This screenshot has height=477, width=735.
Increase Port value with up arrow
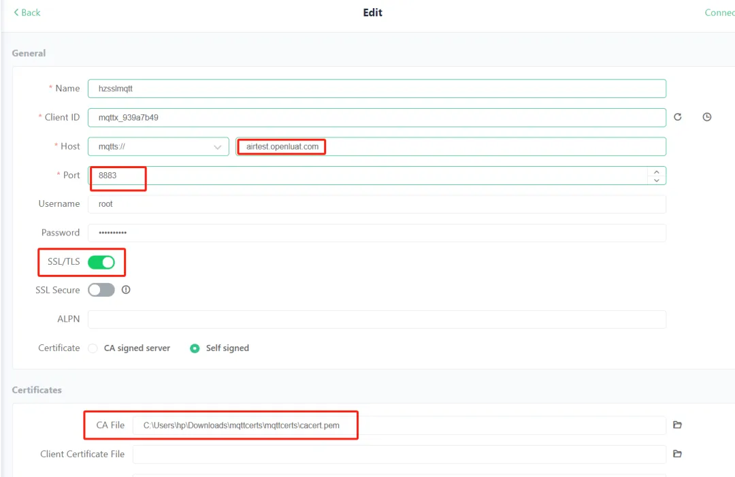[x=657, y=171]
